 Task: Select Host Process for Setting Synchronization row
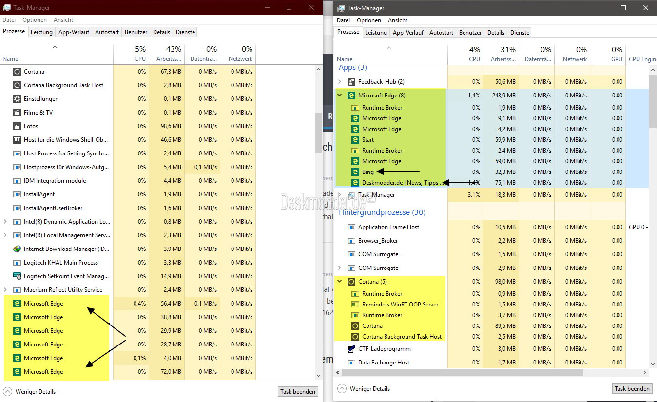pyautogui.click(x=129, y=153)
